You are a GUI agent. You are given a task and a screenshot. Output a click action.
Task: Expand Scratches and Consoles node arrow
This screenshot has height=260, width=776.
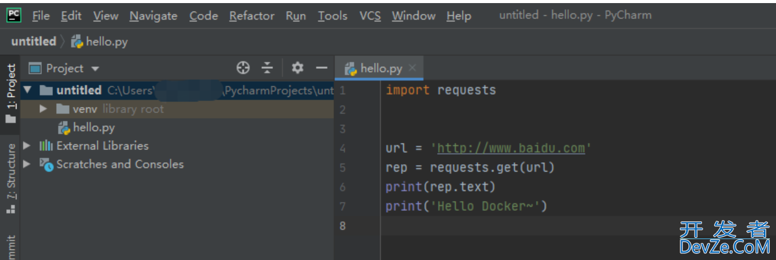pos(27,164)
